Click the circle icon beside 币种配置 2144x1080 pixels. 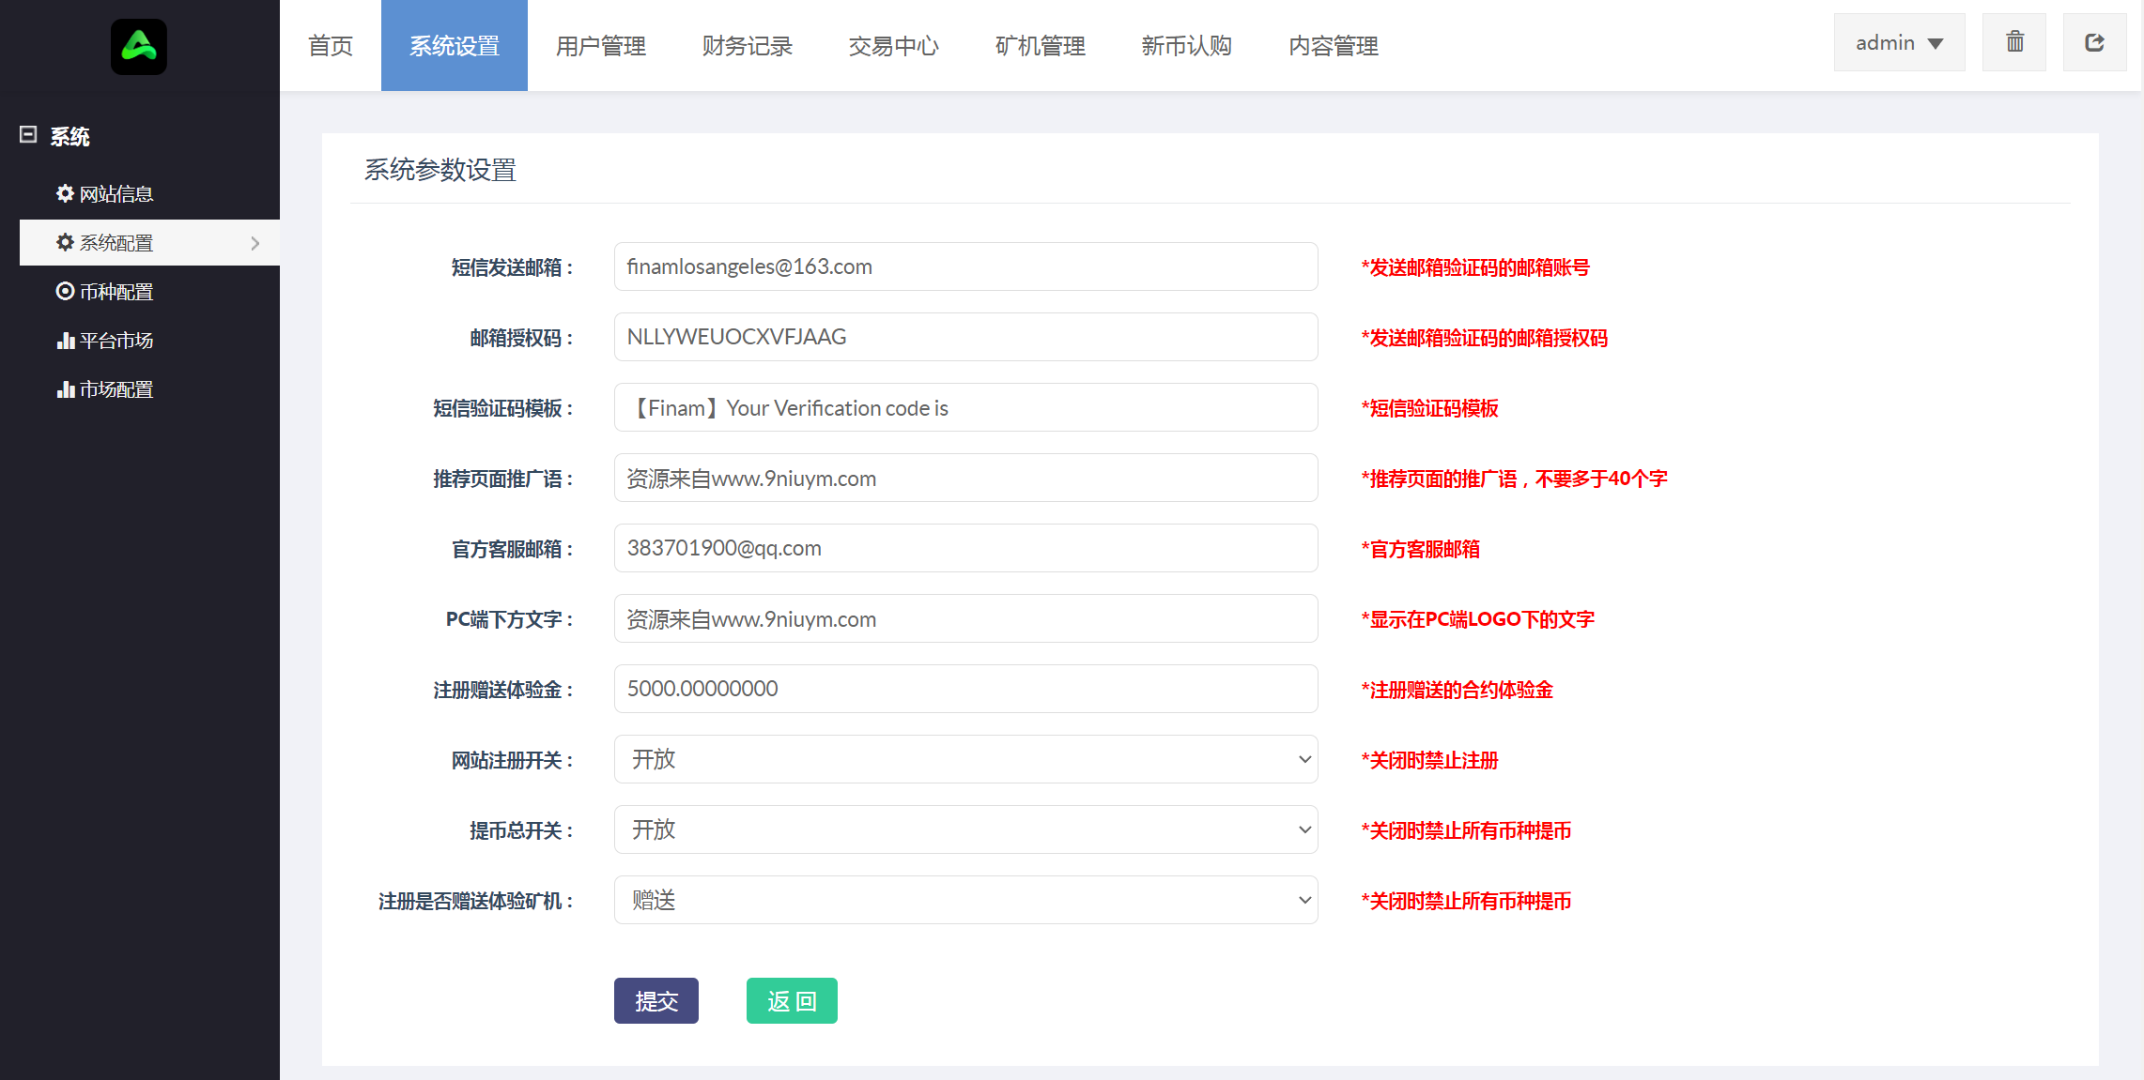(x=65, y=291)
